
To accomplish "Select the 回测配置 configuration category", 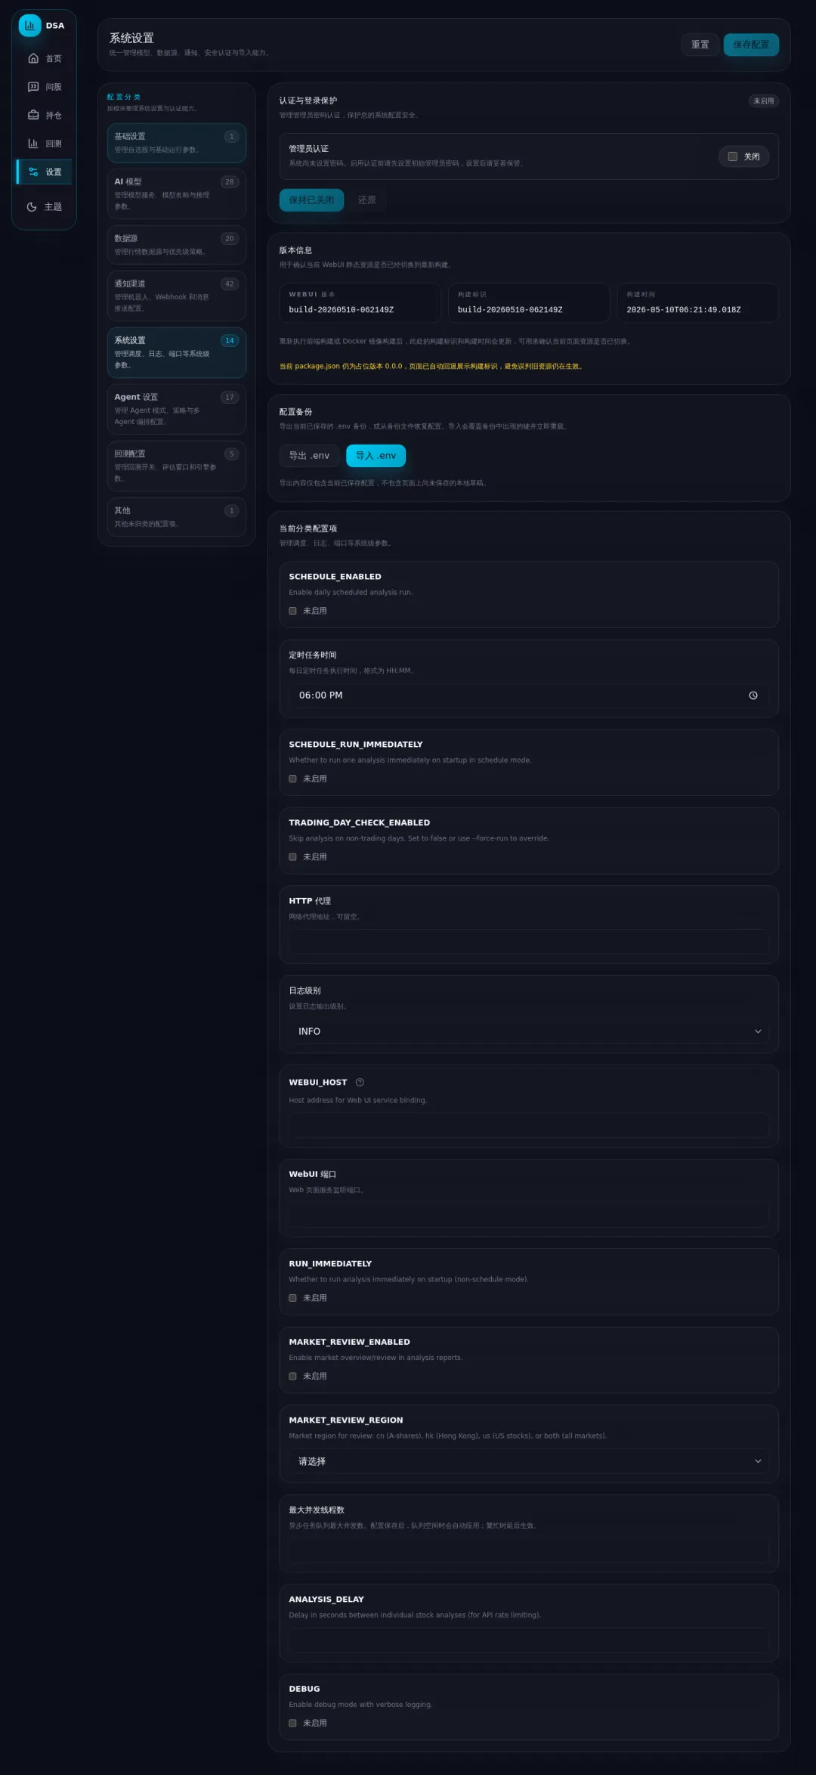I will pos(177,466).
